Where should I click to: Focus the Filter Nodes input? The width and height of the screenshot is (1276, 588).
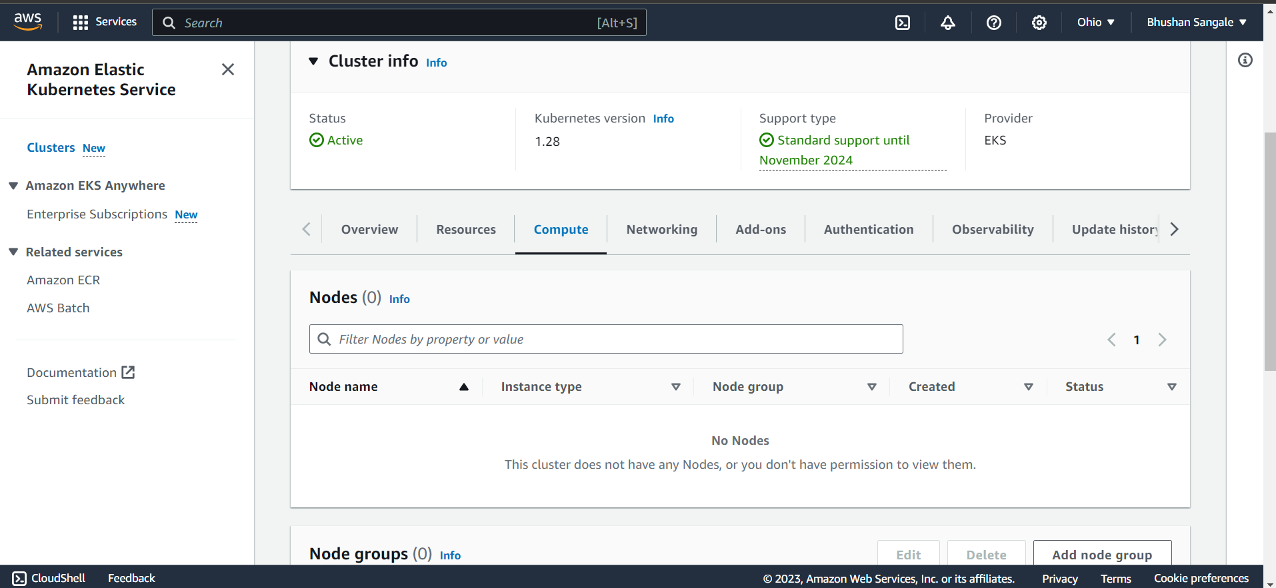(x=606, y=339)
